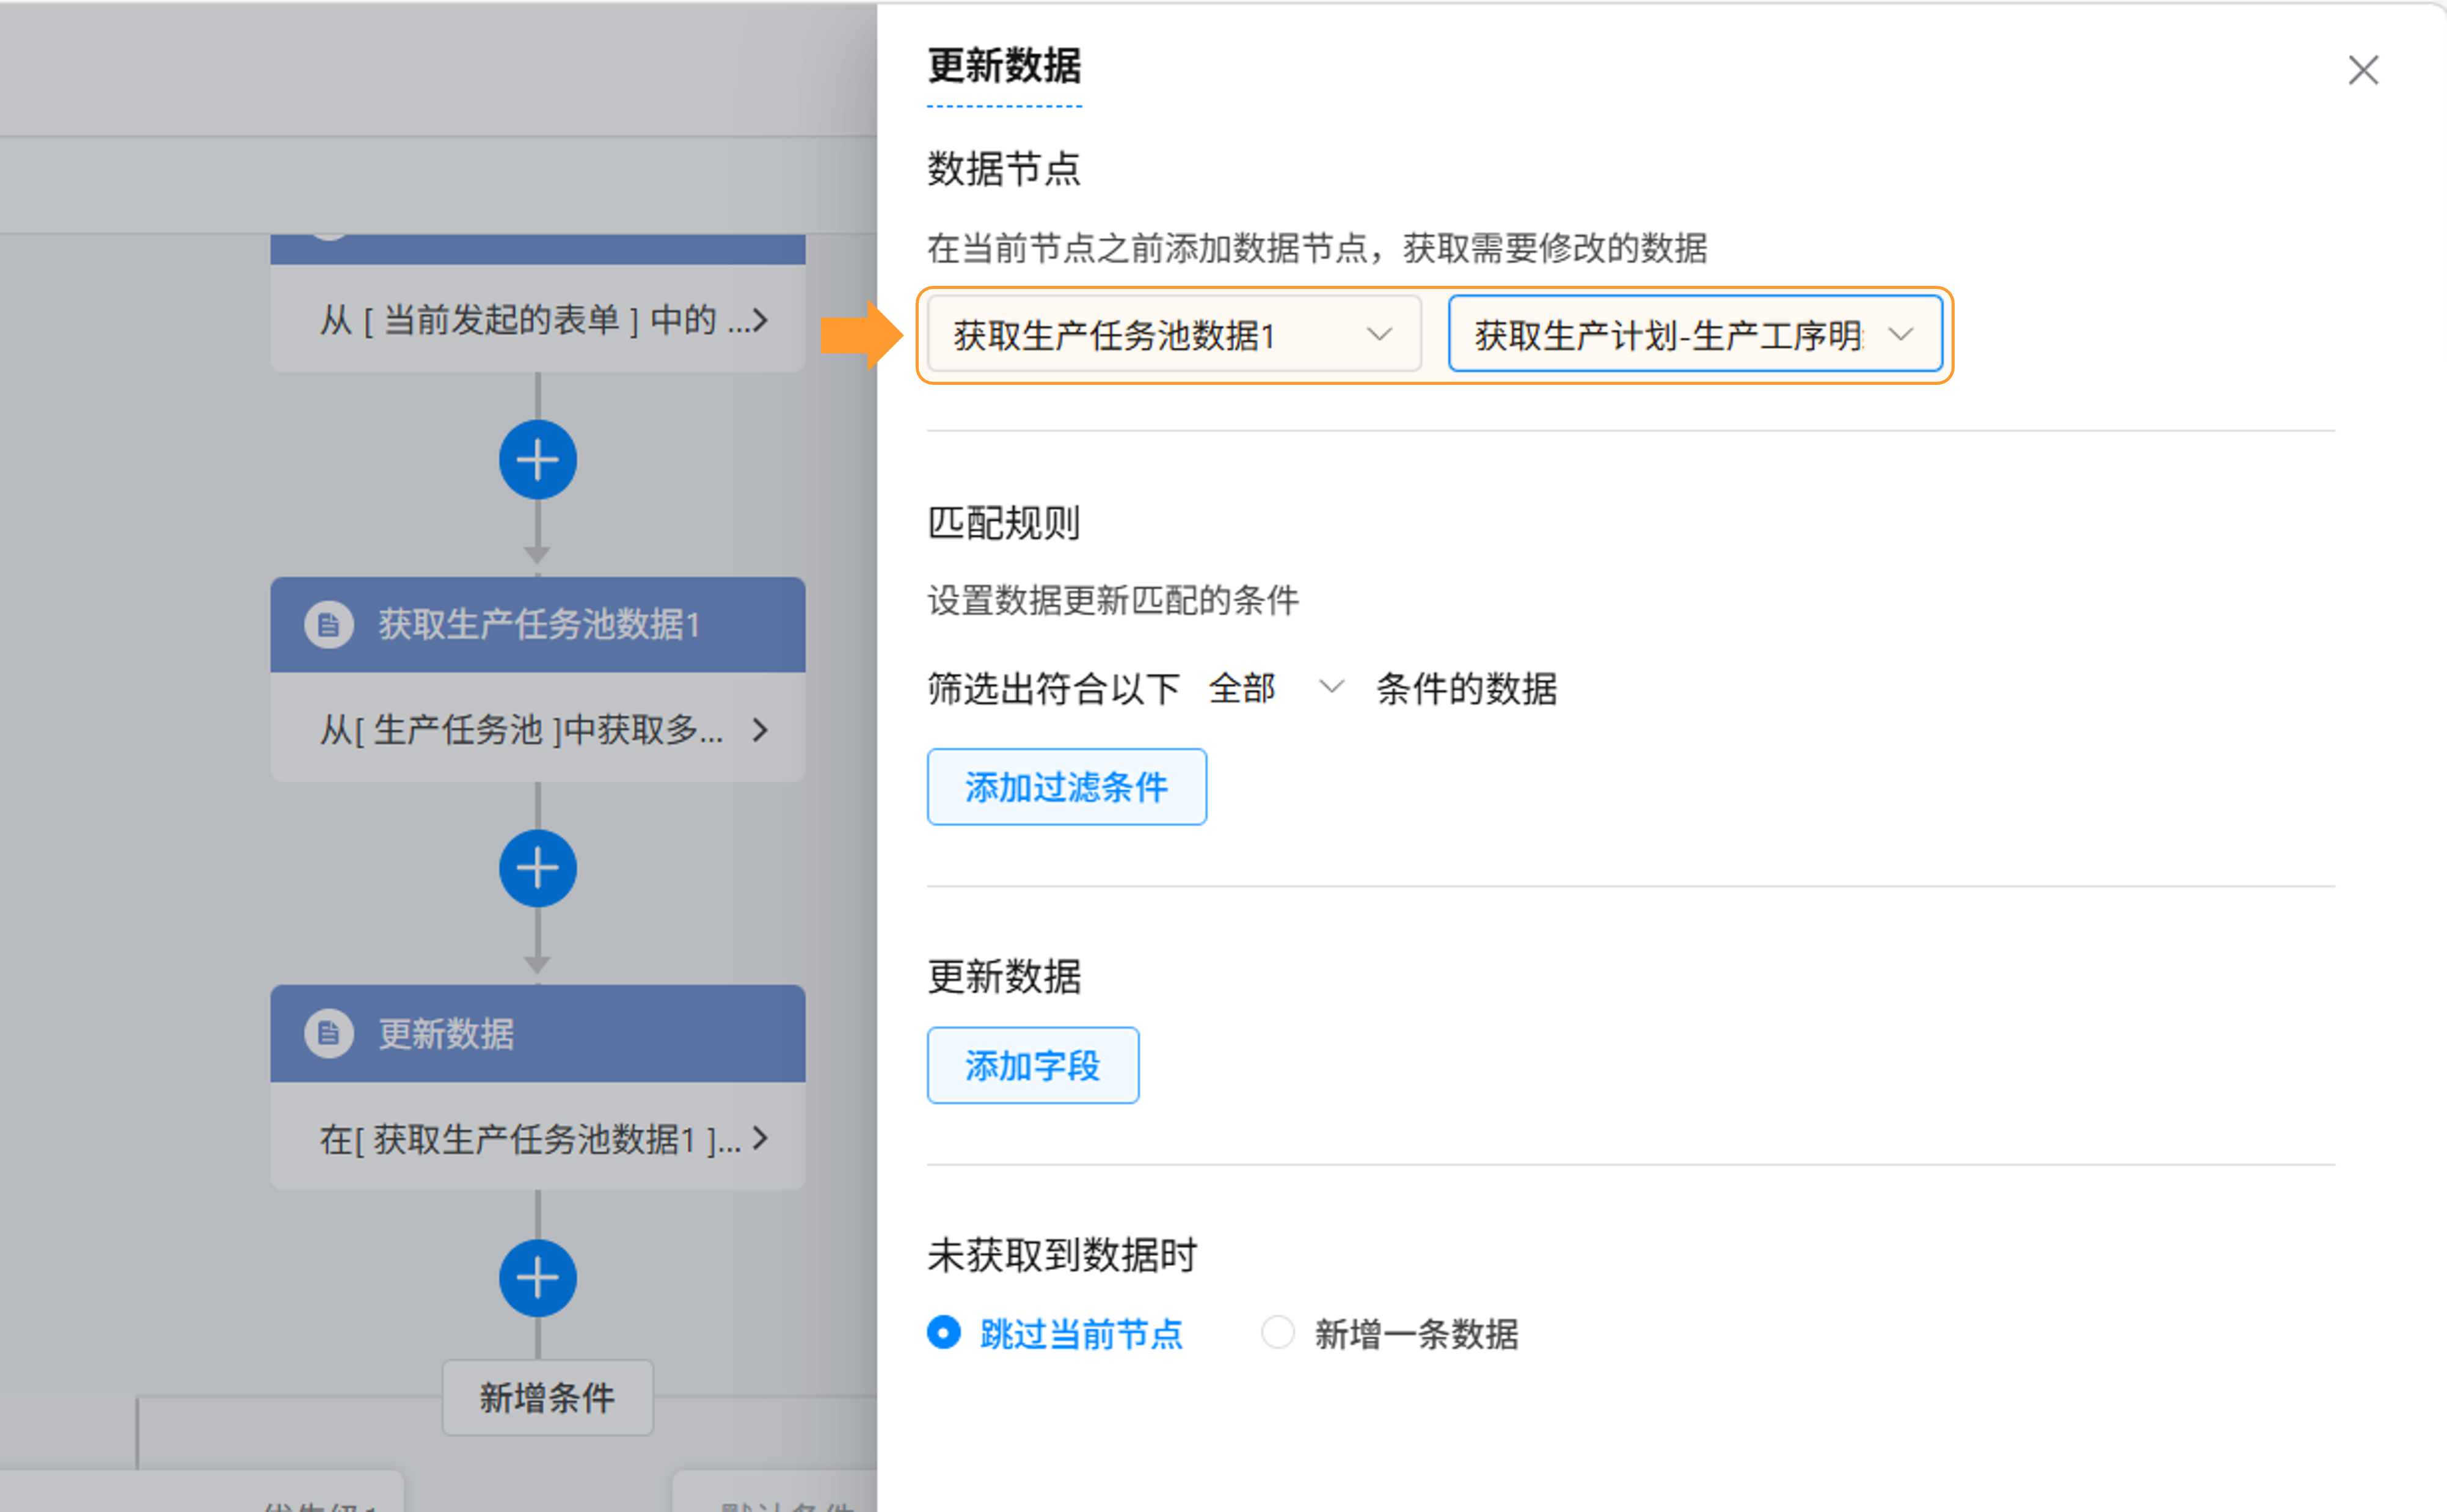Click plus button below the form trigger node
This screenshot has width=2447, height=1512.
(538, 460)
